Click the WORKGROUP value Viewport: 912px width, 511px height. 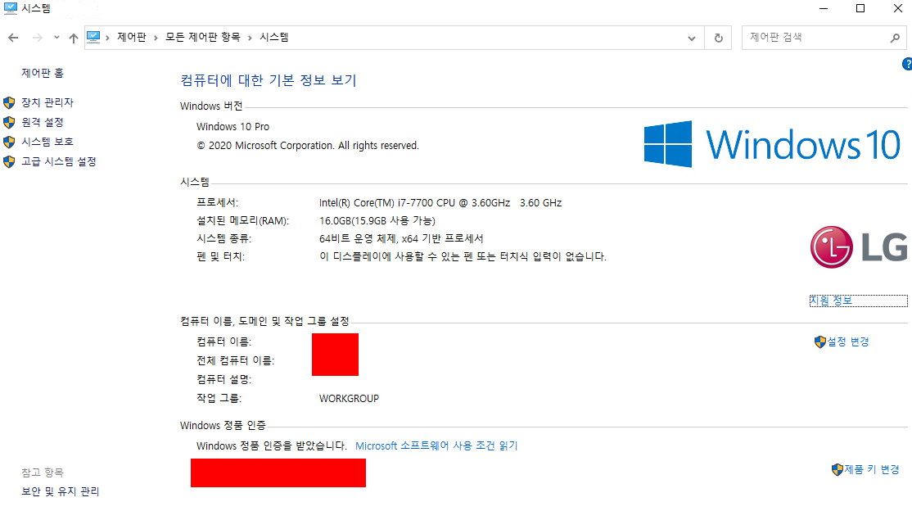tap(349, 399)
